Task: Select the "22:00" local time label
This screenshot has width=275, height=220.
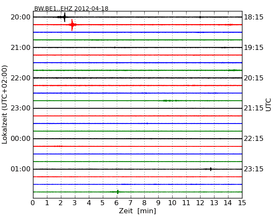Action: pyautogui.click(x=21, y=78)
